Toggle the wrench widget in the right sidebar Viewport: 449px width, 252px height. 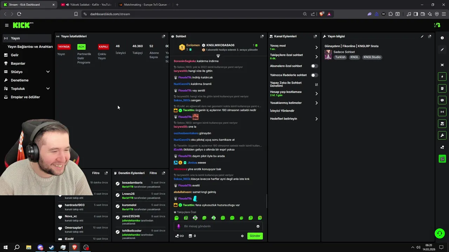442,135
